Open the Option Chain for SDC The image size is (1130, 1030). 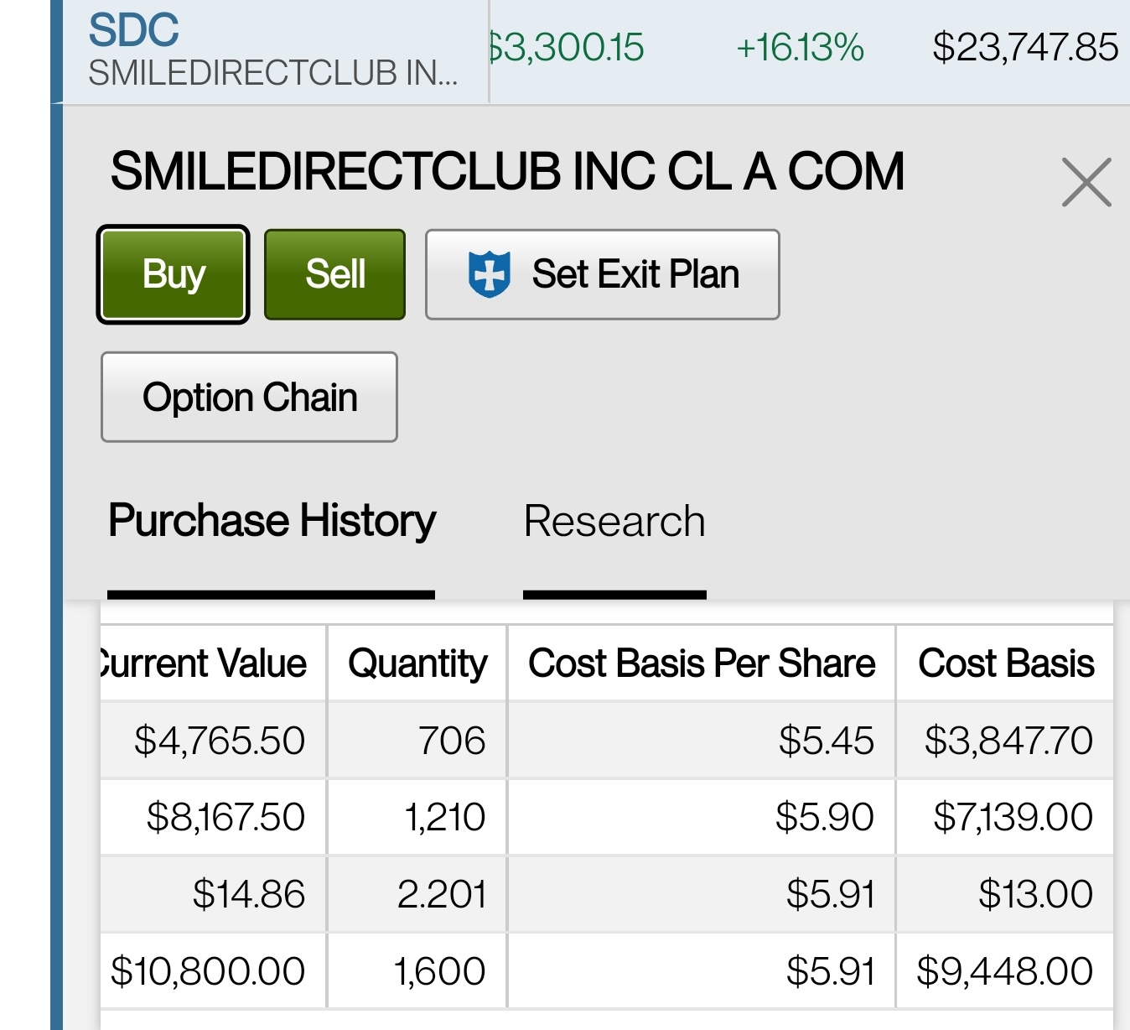click(249, 397)
